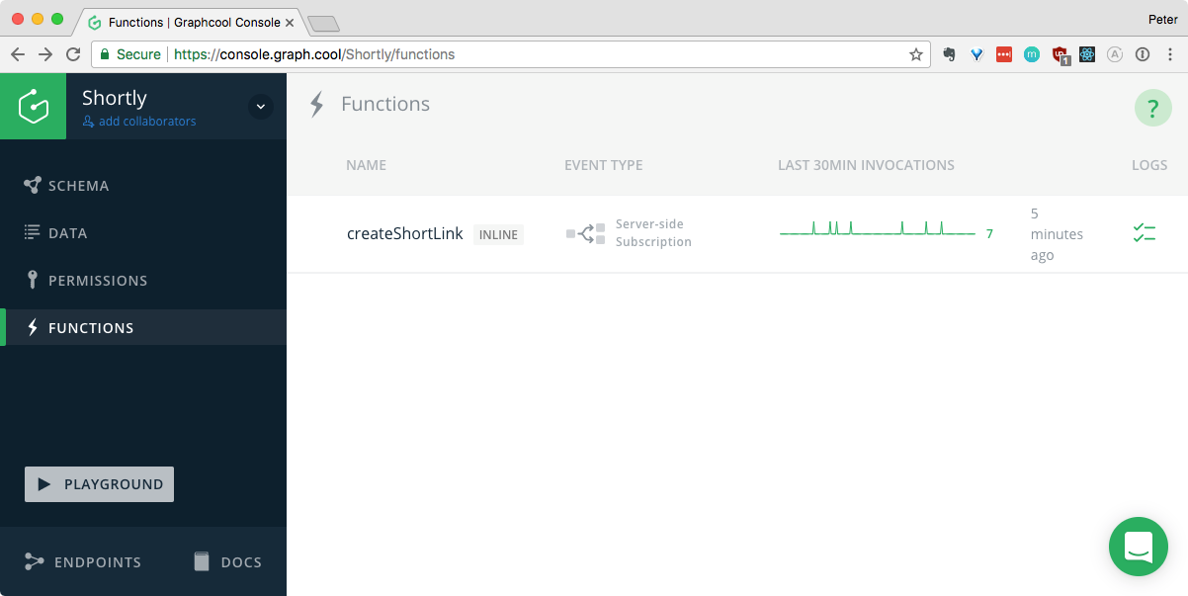Click the uBlock Origin extension icon
Viewport: 1188px width, 596px height.
[1060, 54]
